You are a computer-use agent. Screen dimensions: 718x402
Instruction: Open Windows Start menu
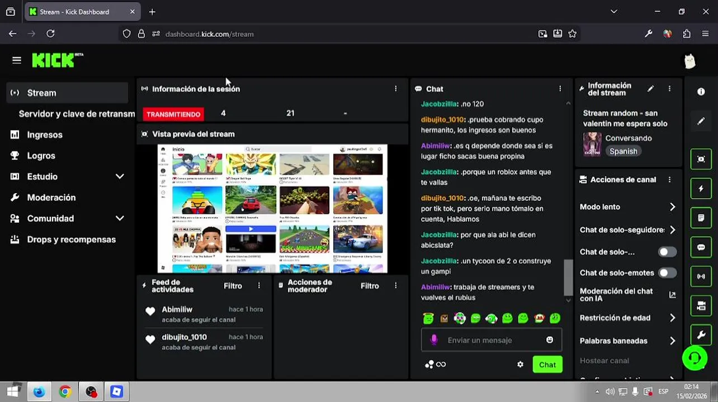[x=12, y=392]
